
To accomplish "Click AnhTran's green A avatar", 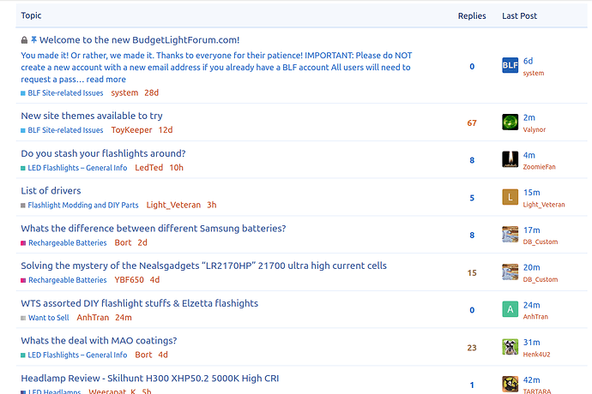I will 510,309.
